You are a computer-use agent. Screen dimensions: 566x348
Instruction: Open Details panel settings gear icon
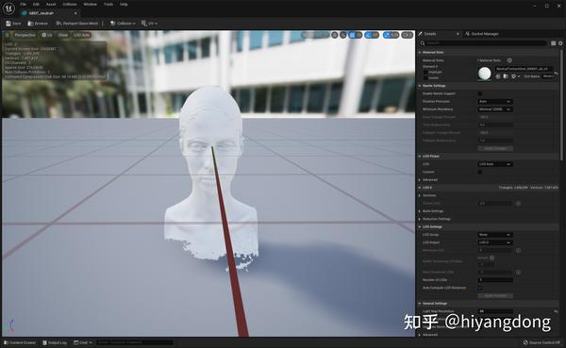(560, 43)
